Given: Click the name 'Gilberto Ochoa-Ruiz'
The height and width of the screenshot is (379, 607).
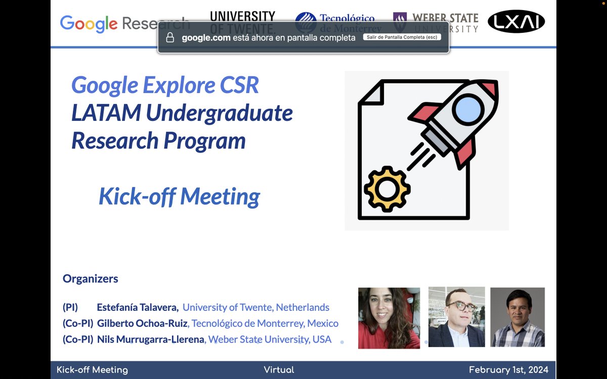Looking at the screenshot, I should [143, 323].
